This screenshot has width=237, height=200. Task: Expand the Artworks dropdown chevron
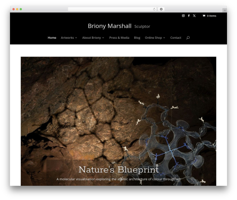pyautogui.click(x=76, y=38)
